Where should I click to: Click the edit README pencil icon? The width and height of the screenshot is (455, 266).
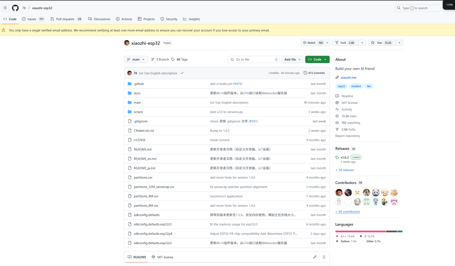(x=315, y=257)
